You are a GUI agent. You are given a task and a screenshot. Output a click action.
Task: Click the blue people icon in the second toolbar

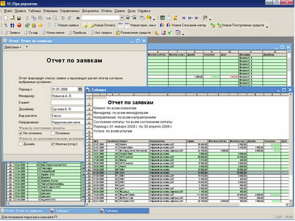pos(12,25)
